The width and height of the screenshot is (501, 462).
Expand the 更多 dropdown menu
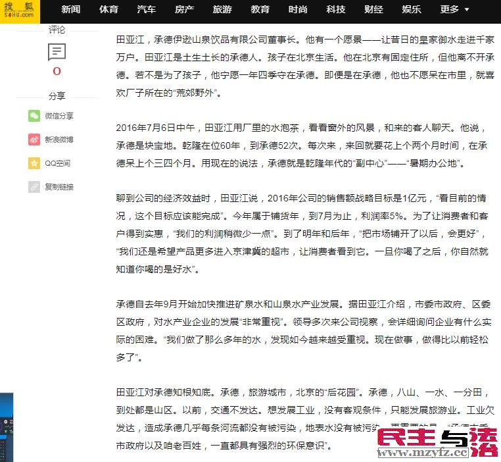pyautogui.click(x=454, y=10)
